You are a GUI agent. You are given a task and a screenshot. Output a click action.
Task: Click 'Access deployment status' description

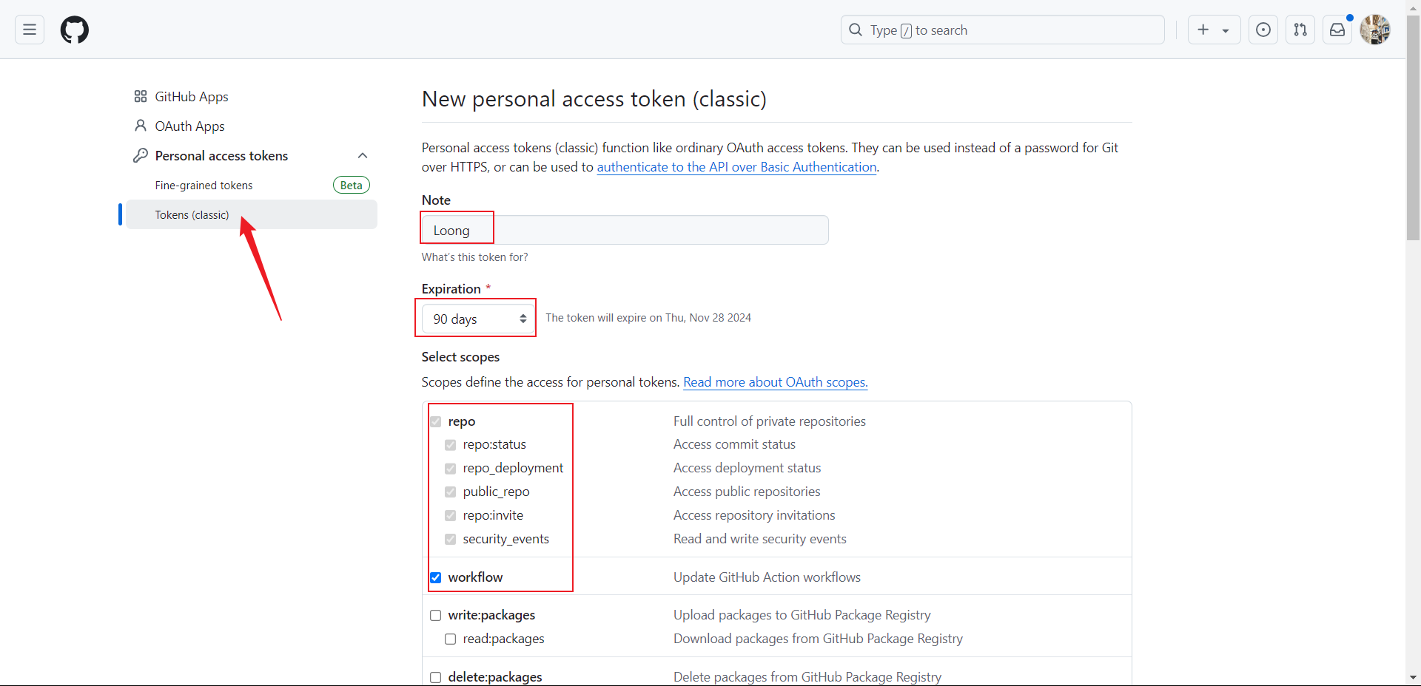(x=748, y=468)
